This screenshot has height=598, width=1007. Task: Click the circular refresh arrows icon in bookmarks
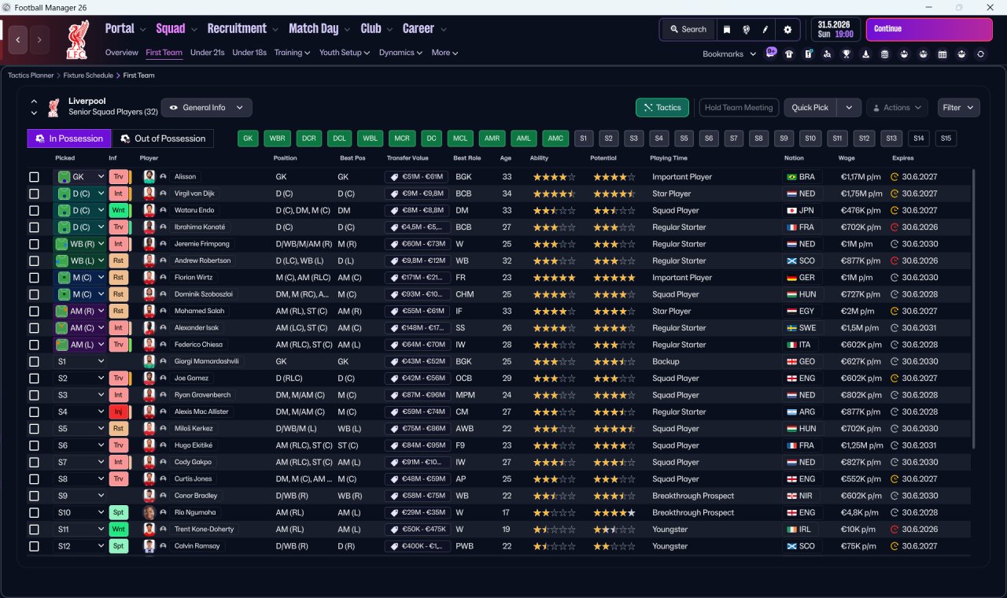click(x=980, y=54)
